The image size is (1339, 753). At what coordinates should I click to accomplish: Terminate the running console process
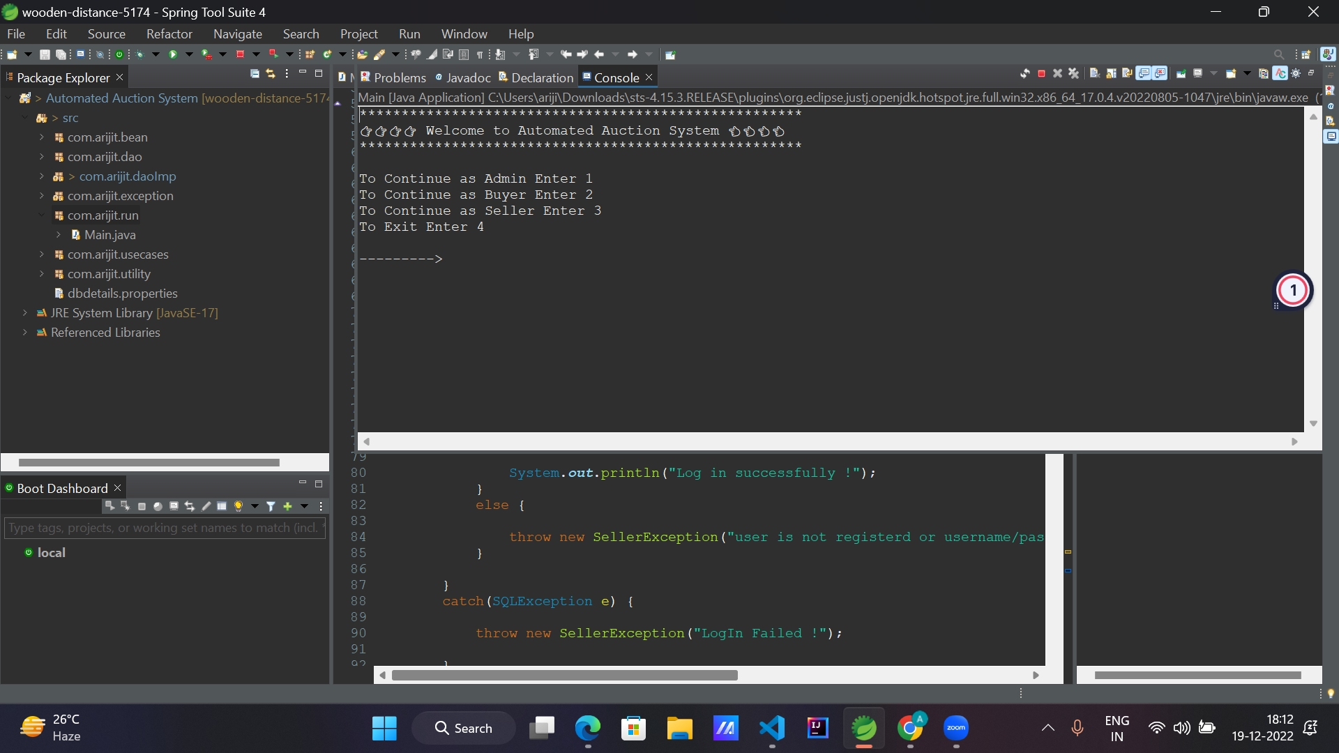[x=1041, y=73]
